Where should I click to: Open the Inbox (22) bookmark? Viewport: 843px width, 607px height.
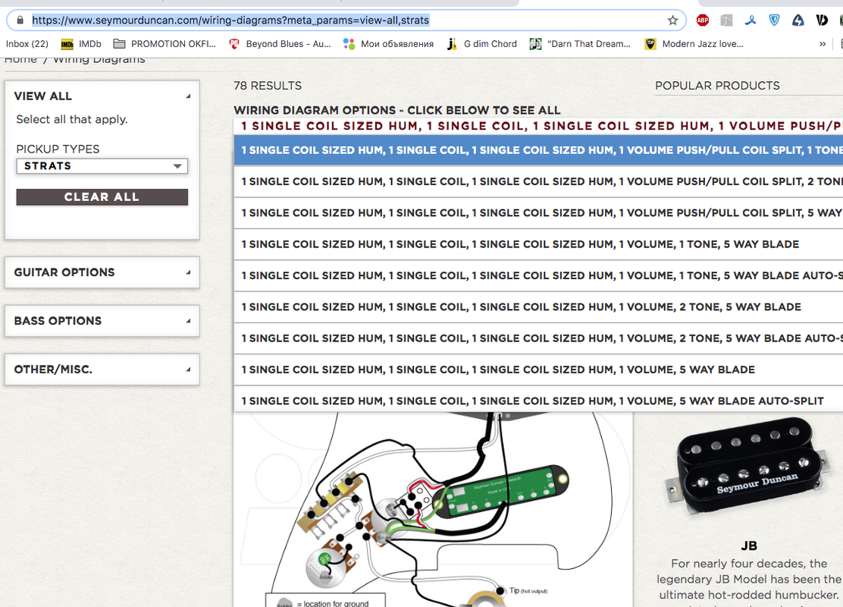(x=27, y=44)
